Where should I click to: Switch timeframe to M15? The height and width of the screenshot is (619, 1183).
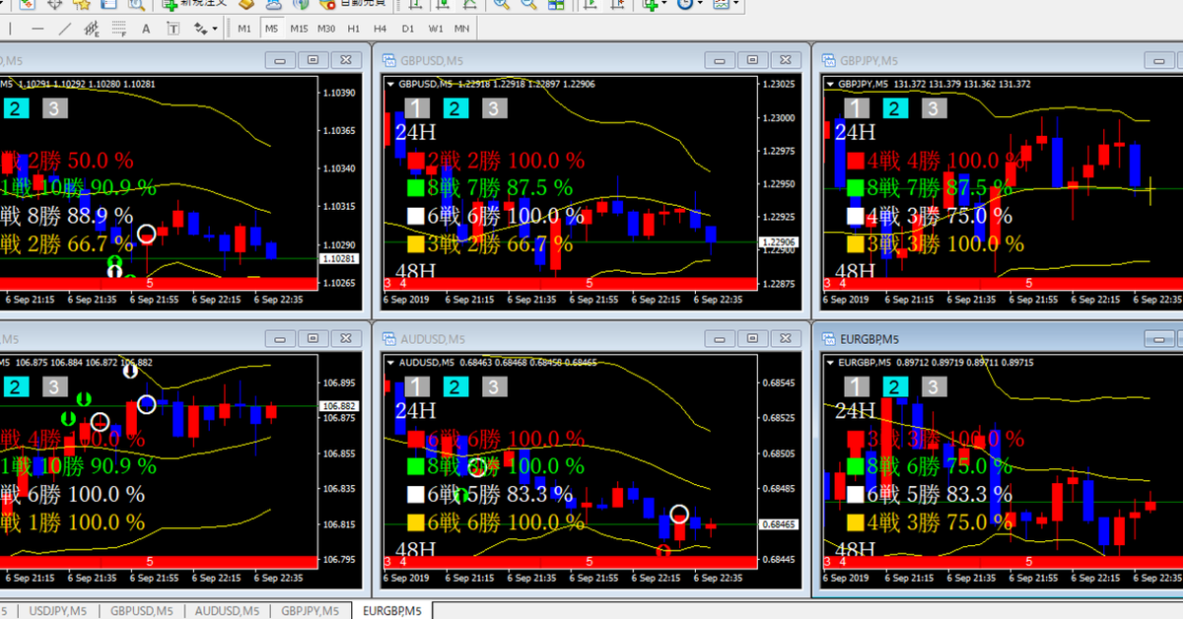coord(299,29)
